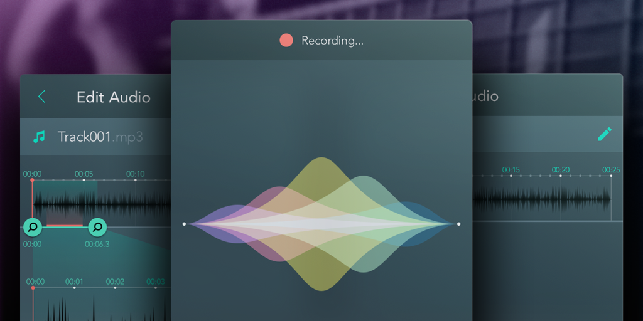Click the back chevron beside Edit Audio

tap(42, 97)
